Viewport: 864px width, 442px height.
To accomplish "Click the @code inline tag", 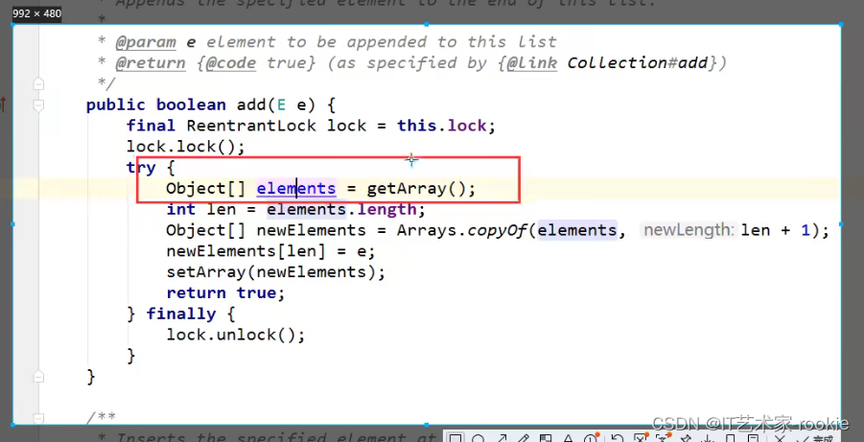I will pos(231,63).
